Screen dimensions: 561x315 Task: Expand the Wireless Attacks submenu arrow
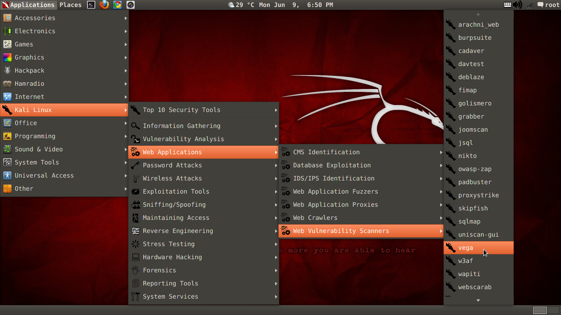pyautogui.click(x=276, y=178)
